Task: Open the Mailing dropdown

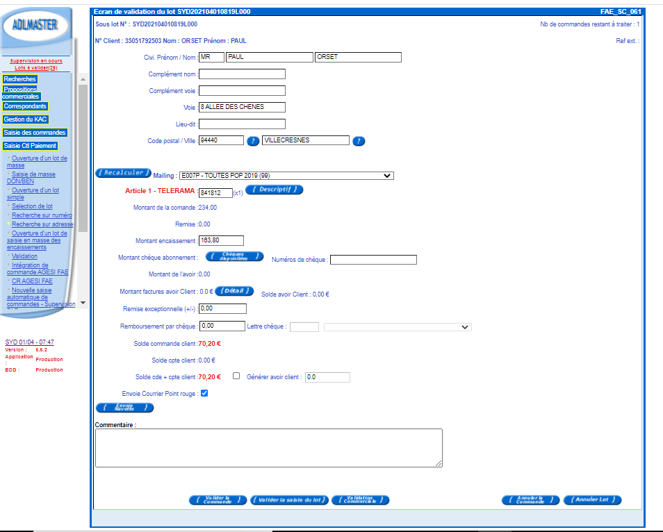Action: (286, 175)
